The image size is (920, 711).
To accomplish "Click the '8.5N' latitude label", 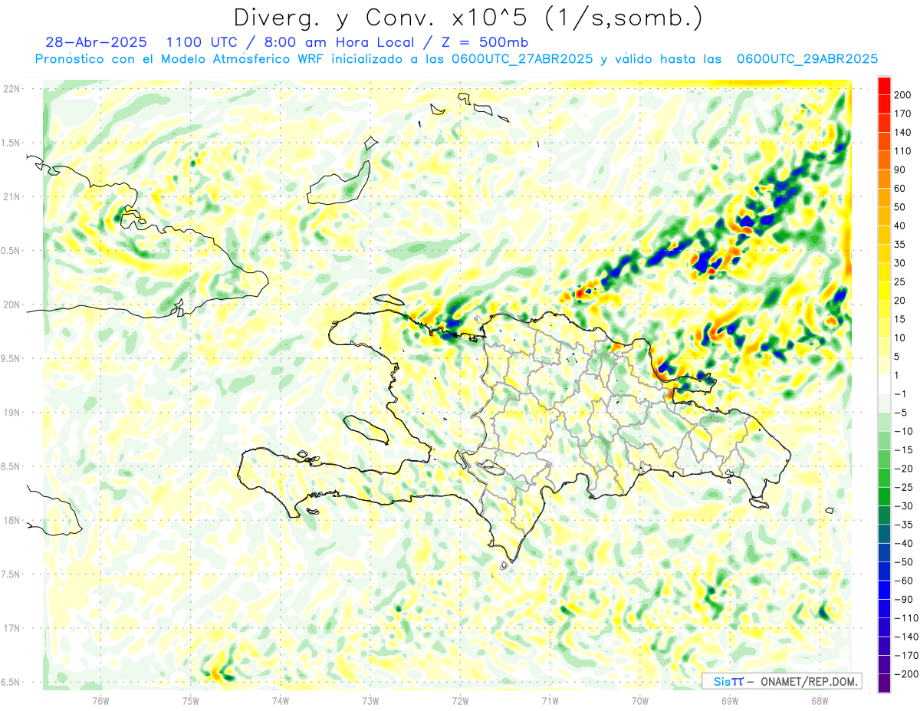I will click(11, 466).
